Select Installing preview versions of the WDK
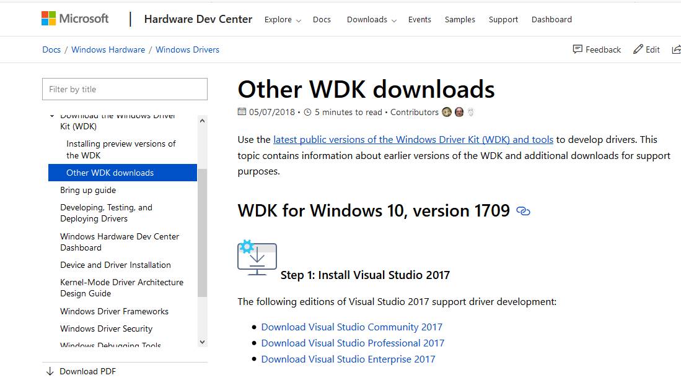Viewport: 681px width, 378px height. pyautogui.click(x=121, y=150)
